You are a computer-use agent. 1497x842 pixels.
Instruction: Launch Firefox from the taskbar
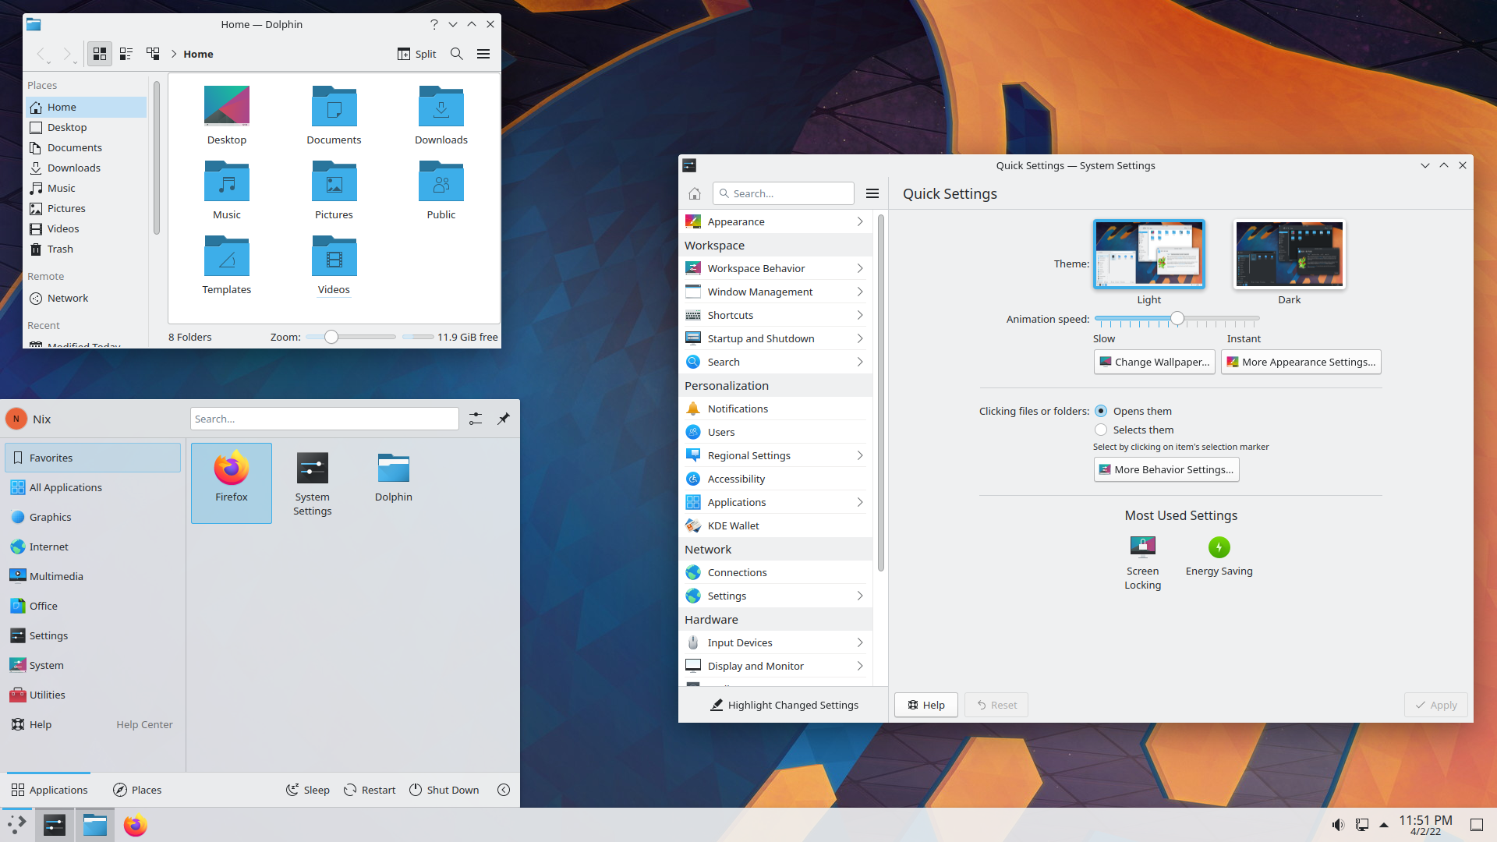click(x=136, y=825)
